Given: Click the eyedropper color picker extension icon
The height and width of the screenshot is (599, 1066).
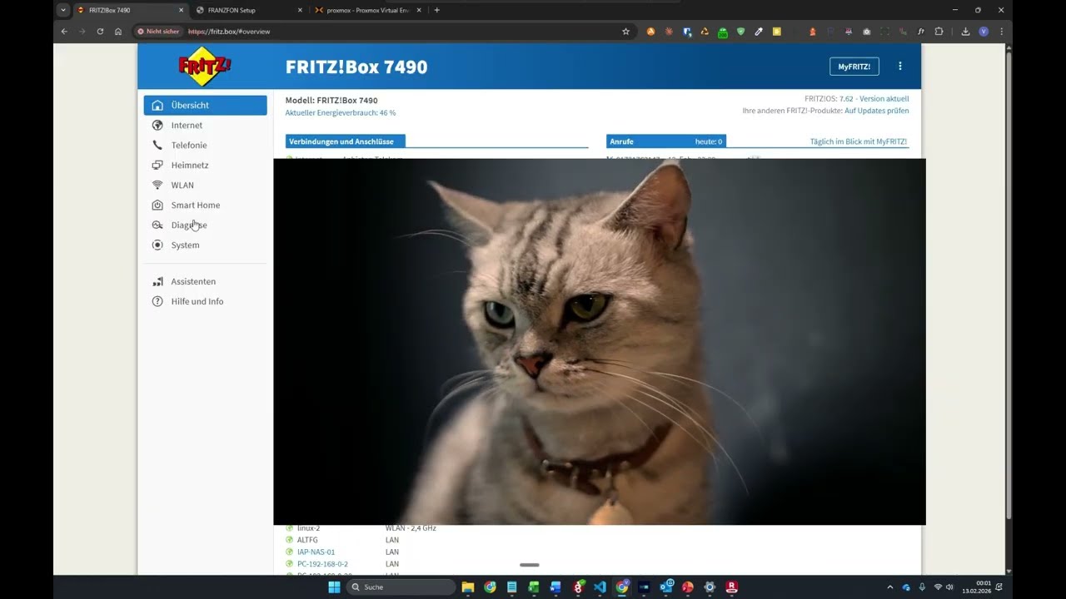Looking at the screenshot, I should tap(759, 32).
